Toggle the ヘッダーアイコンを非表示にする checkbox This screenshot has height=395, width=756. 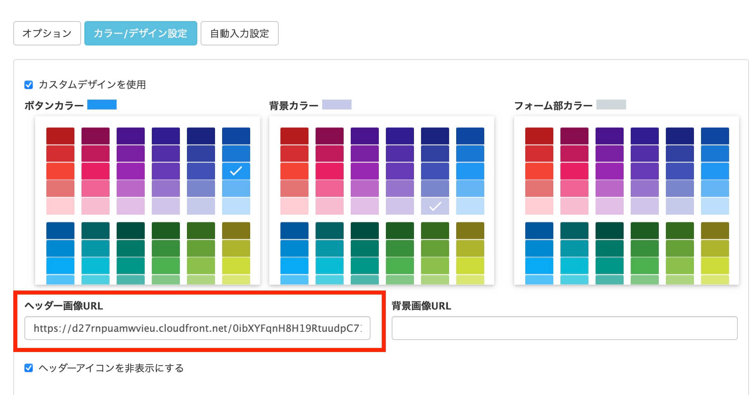coord(29,368)
